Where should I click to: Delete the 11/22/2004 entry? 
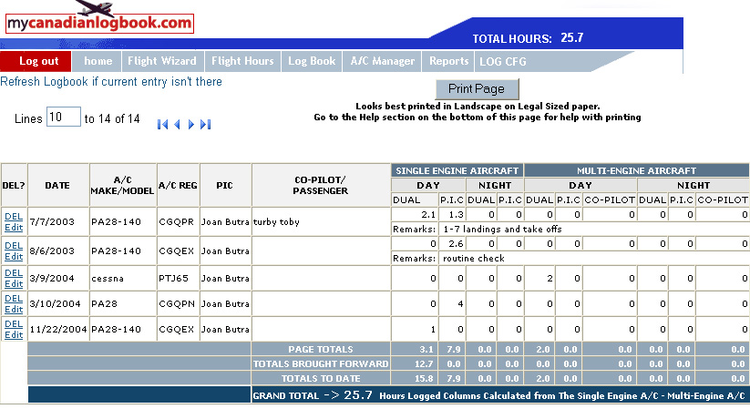pos(14,324)
